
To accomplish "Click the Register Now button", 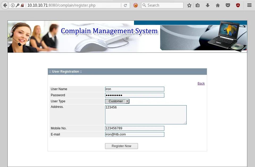I will point(122,146).
